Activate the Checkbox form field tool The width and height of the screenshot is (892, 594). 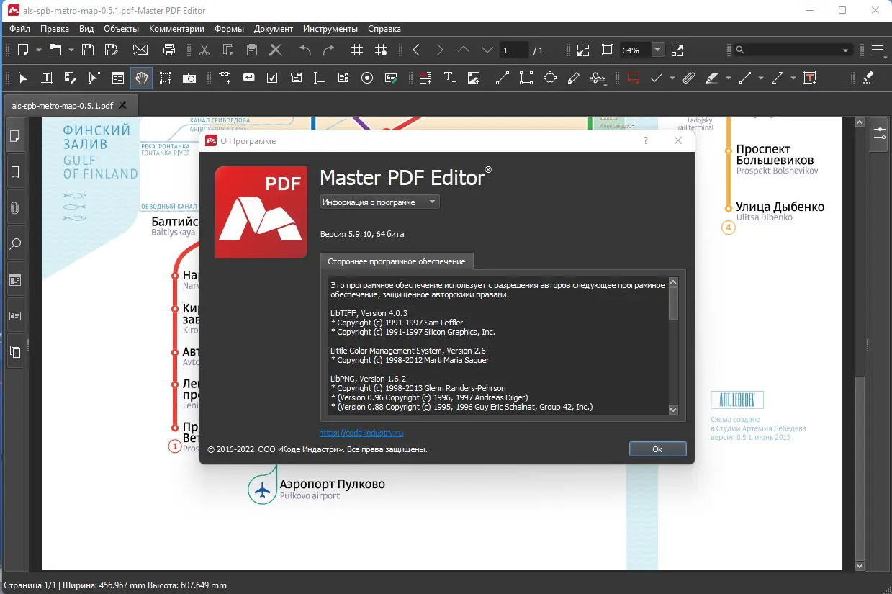point(271,78)
